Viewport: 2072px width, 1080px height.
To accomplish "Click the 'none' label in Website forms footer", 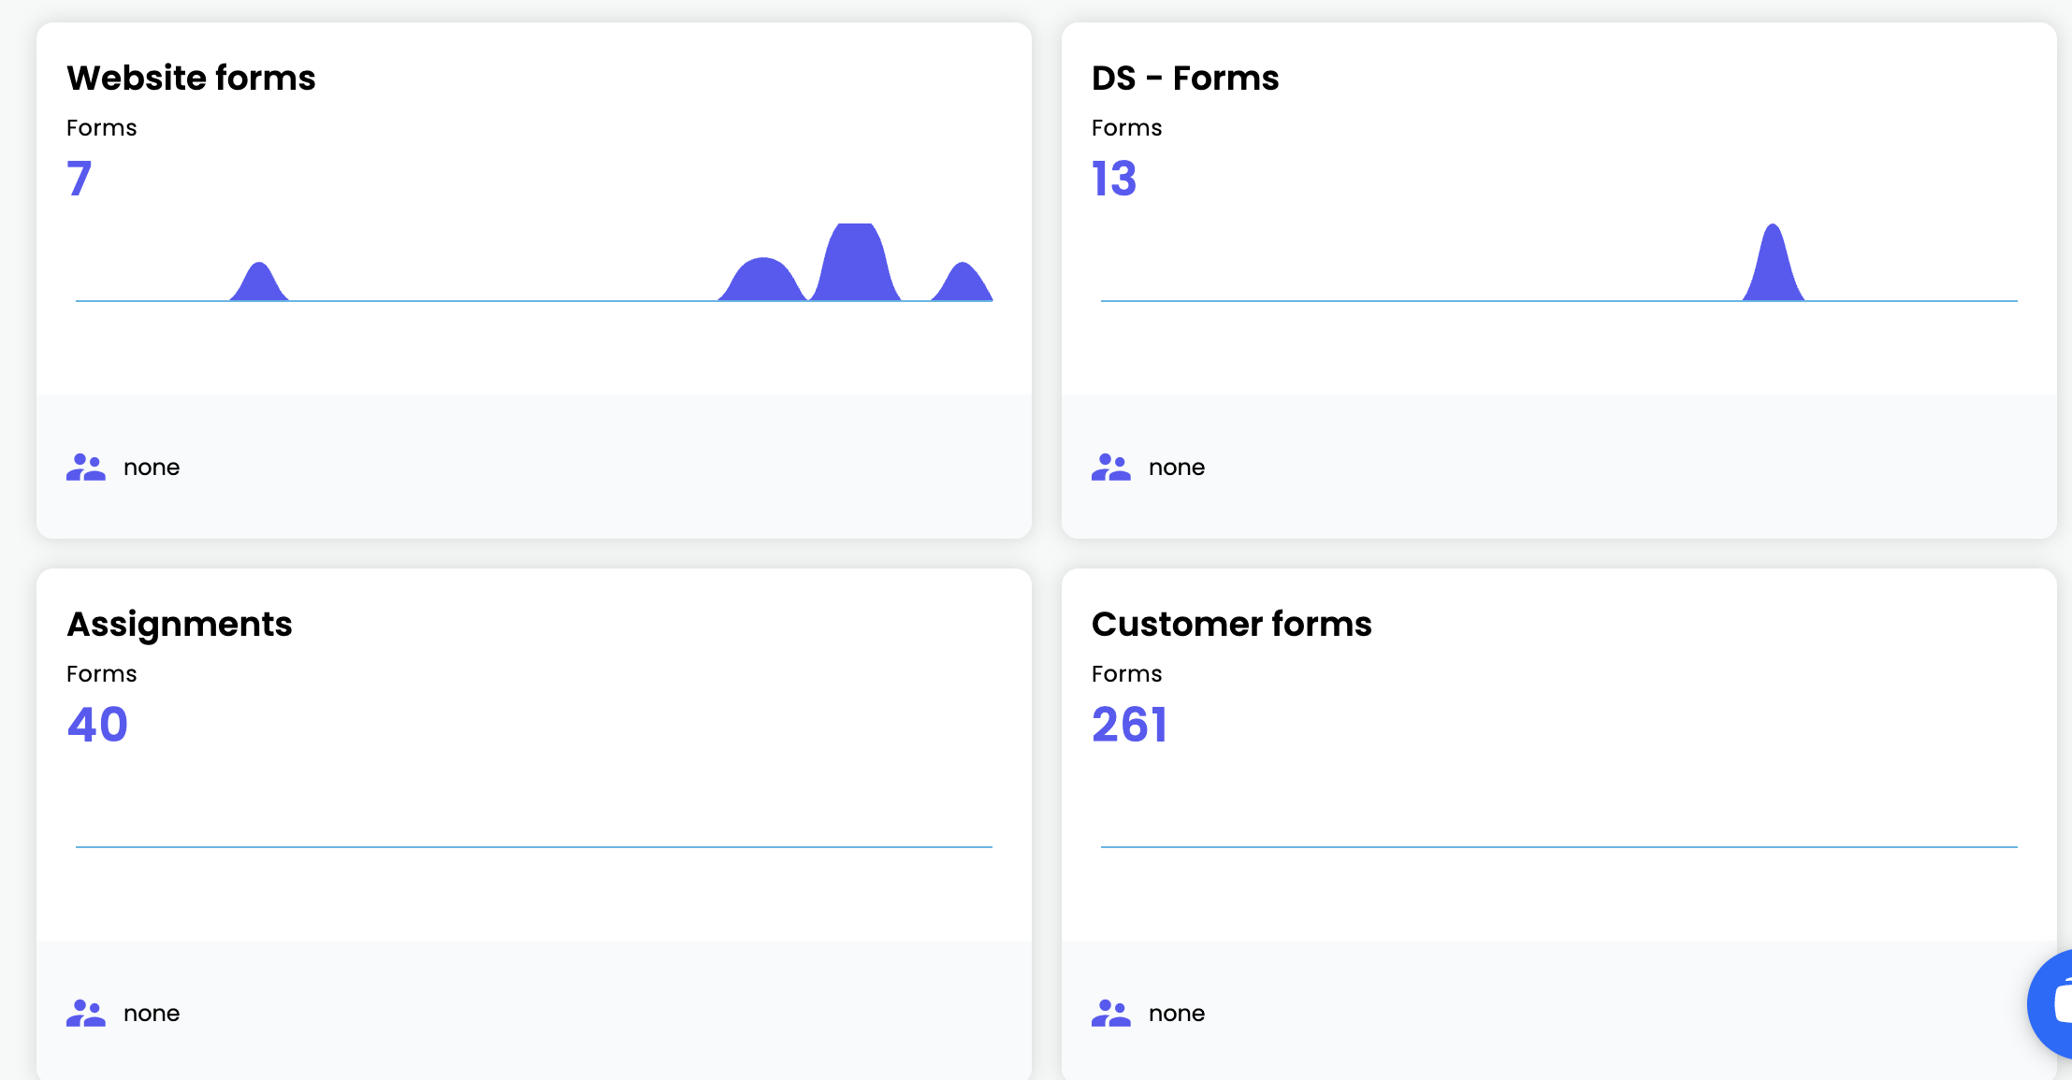I will [x=152, y=468].
